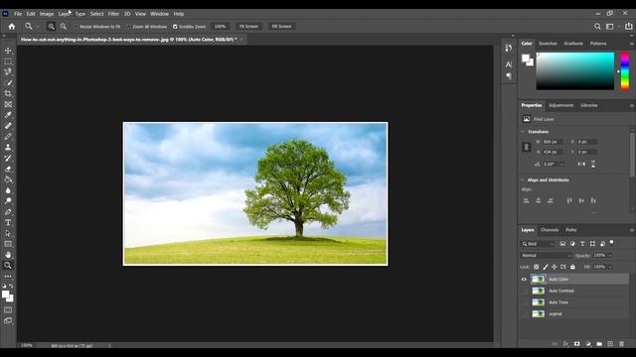Open layer styles fx menu

coord(565,344)
